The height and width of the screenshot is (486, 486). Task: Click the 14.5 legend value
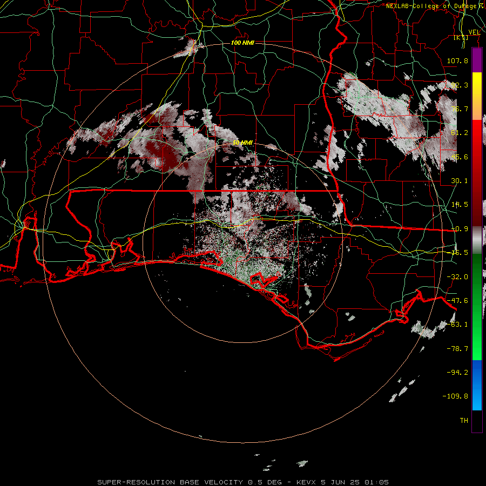pyautogui.click(x=460, y=205)
